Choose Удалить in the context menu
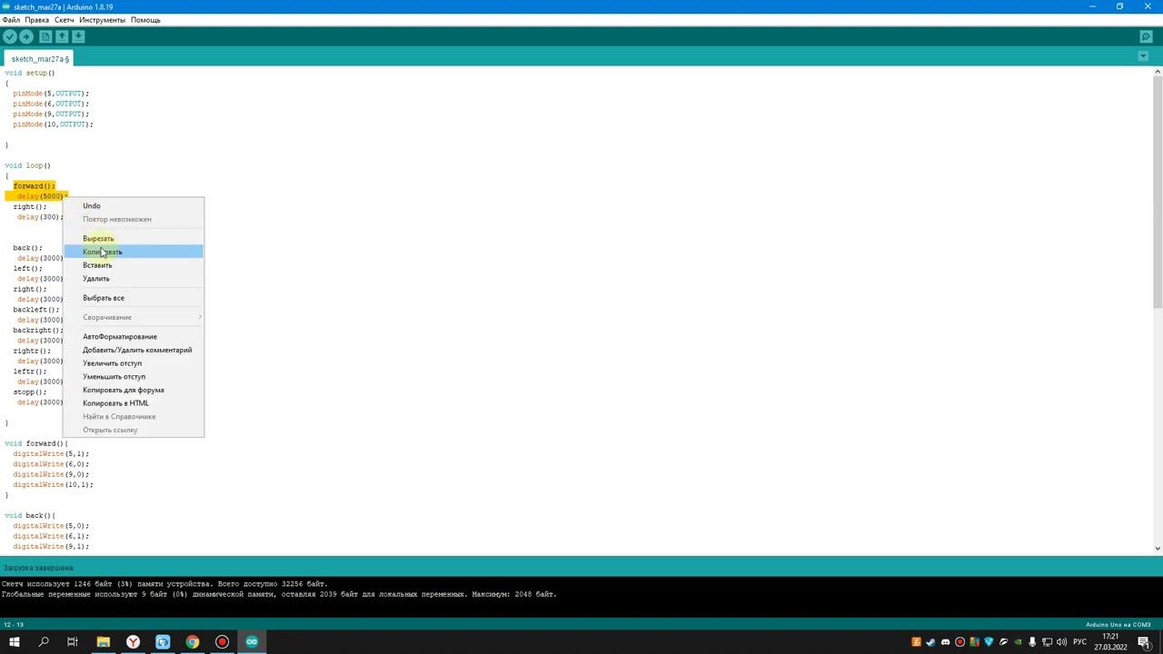Screen dimensions: 1163x654 coord(134,279)
